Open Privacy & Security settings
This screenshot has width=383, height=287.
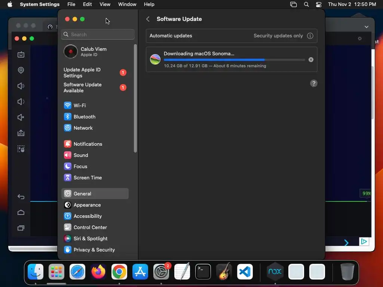[95, 250]
